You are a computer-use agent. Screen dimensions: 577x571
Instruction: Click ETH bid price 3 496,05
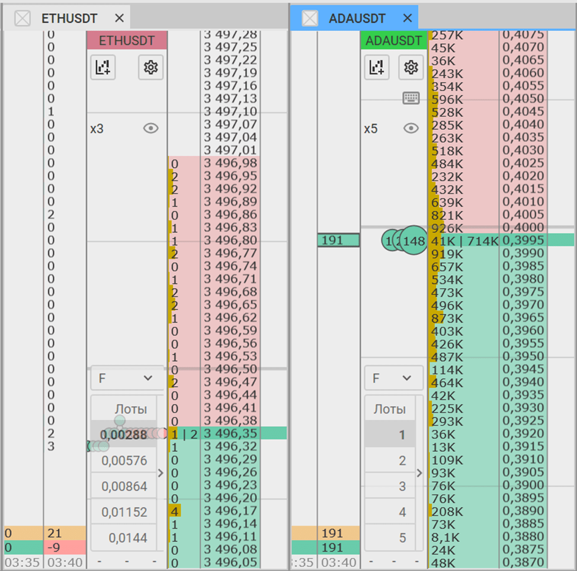point(230,562)
